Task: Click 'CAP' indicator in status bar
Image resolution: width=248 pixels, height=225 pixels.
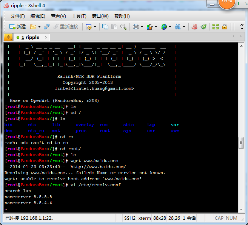Action: tap(219, 218)
